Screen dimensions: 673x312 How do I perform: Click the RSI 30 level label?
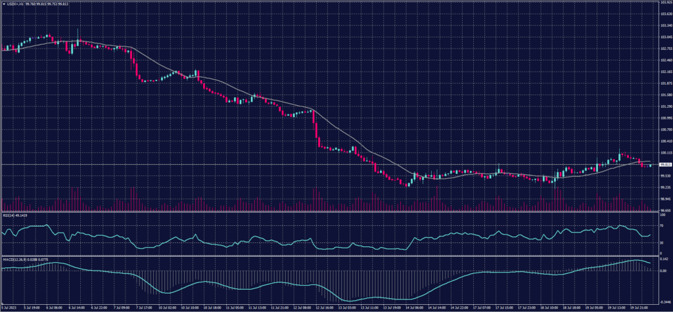[x=661, y=242]
